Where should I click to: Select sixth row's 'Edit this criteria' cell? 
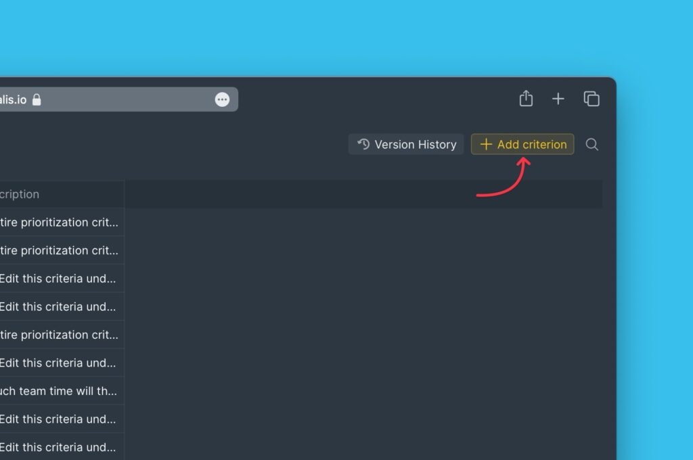(x=60, y=363)
